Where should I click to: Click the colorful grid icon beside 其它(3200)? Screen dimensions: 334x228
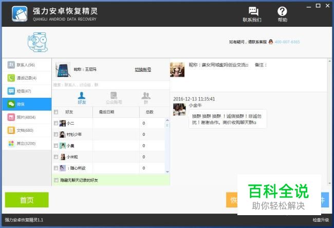coord(11,143)
